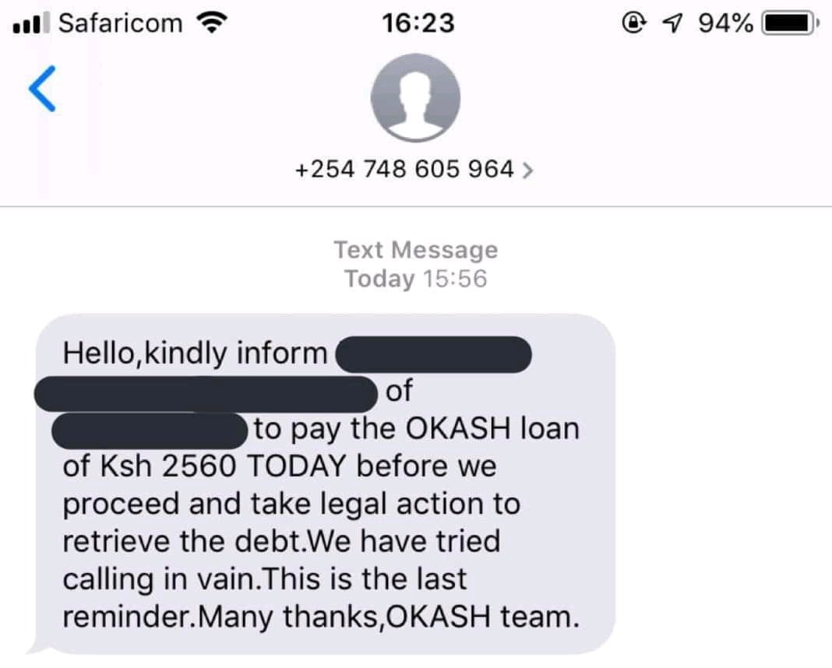Tap the rotation lock status icon
The height and width of the screenshot is (668, 832).
633,23
